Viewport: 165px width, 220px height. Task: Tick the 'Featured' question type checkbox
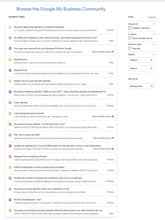click(130, 48)
